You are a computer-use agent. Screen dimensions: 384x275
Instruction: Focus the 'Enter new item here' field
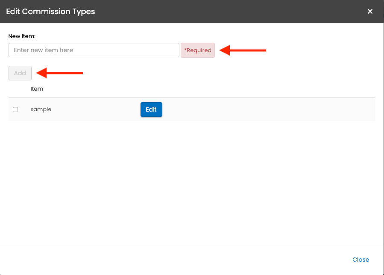coord(94,50)
